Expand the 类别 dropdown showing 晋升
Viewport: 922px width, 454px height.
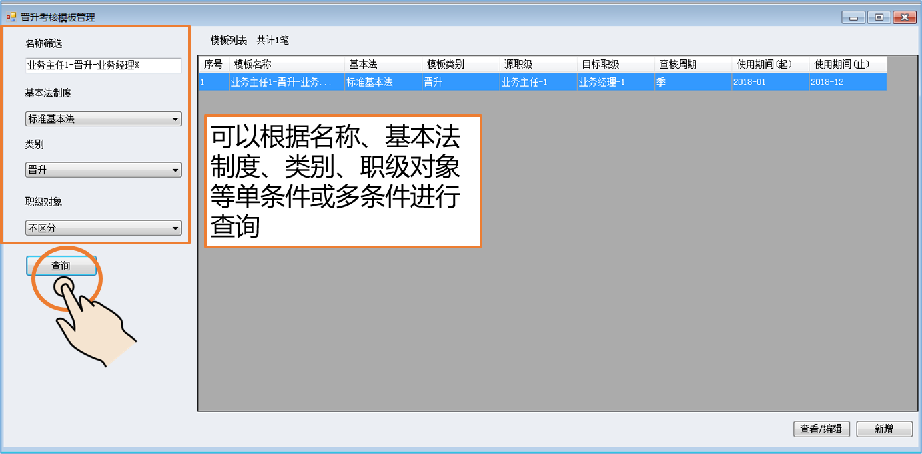[103, 170]
